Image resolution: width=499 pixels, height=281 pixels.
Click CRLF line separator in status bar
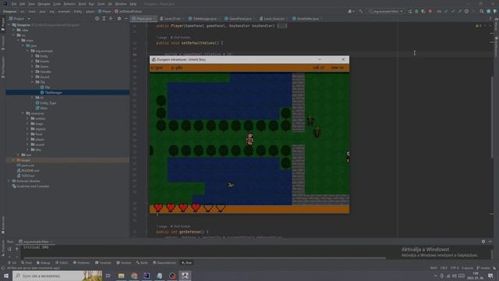[x=444, y=268]
